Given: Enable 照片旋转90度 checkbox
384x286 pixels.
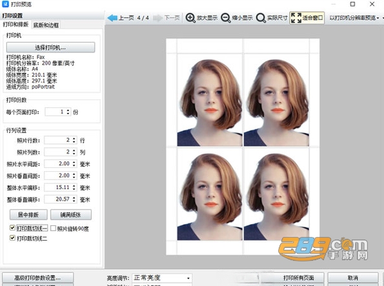Looking at the screenshot, I should pyautogui.click(x=53, y=229).
